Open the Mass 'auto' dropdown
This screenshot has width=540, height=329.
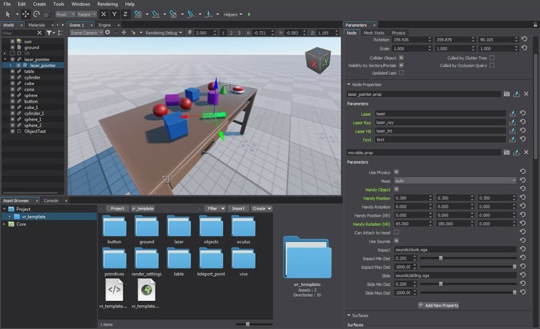coord(455,181)
